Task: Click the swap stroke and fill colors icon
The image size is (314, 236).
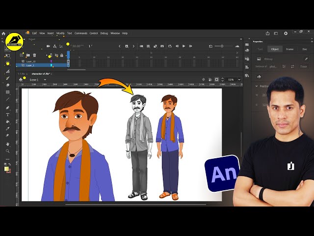Action: (9, 164)
